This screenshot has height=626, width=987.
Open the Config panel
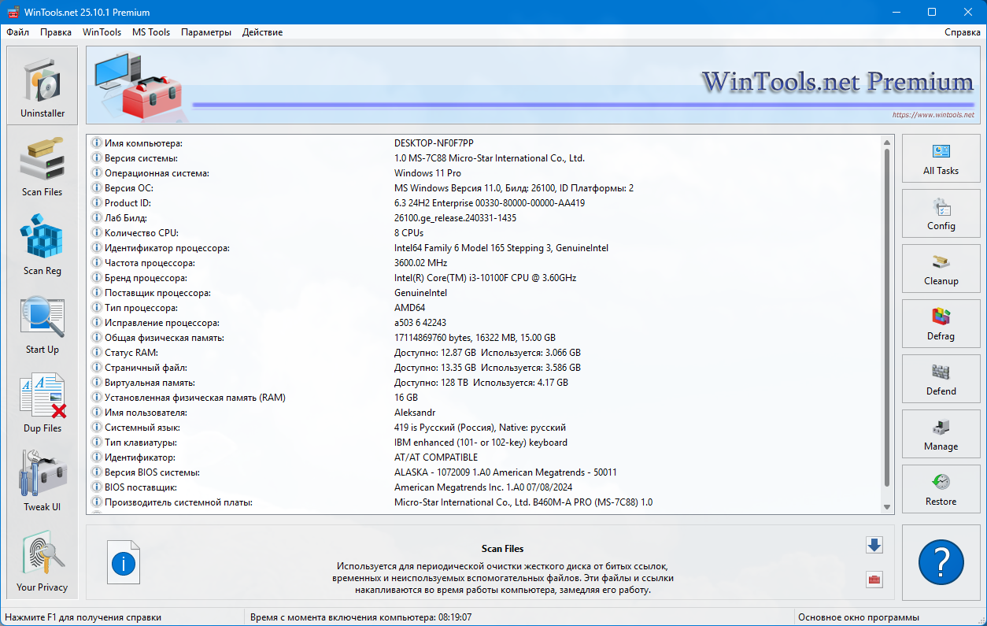point(941,216)
